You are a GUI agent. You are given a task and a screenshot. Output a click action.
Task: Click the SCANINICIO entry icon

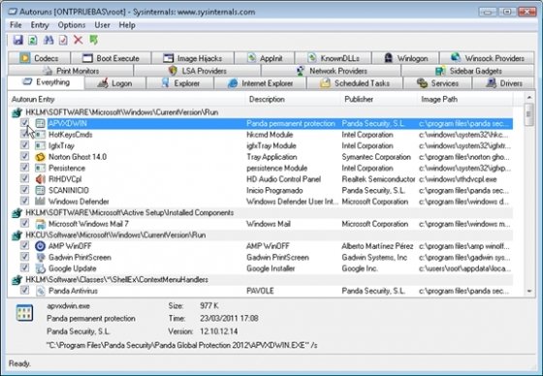point(41,190)
